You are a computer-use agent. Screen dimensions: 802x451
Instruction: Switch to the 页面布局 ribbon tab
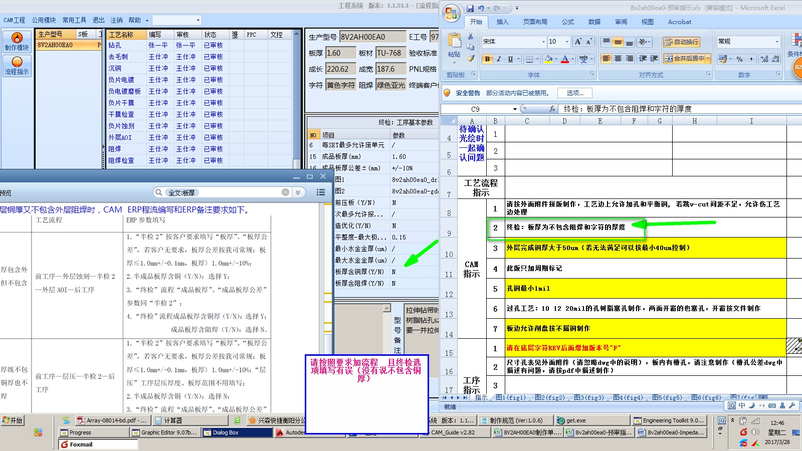[x=535, y=22]
